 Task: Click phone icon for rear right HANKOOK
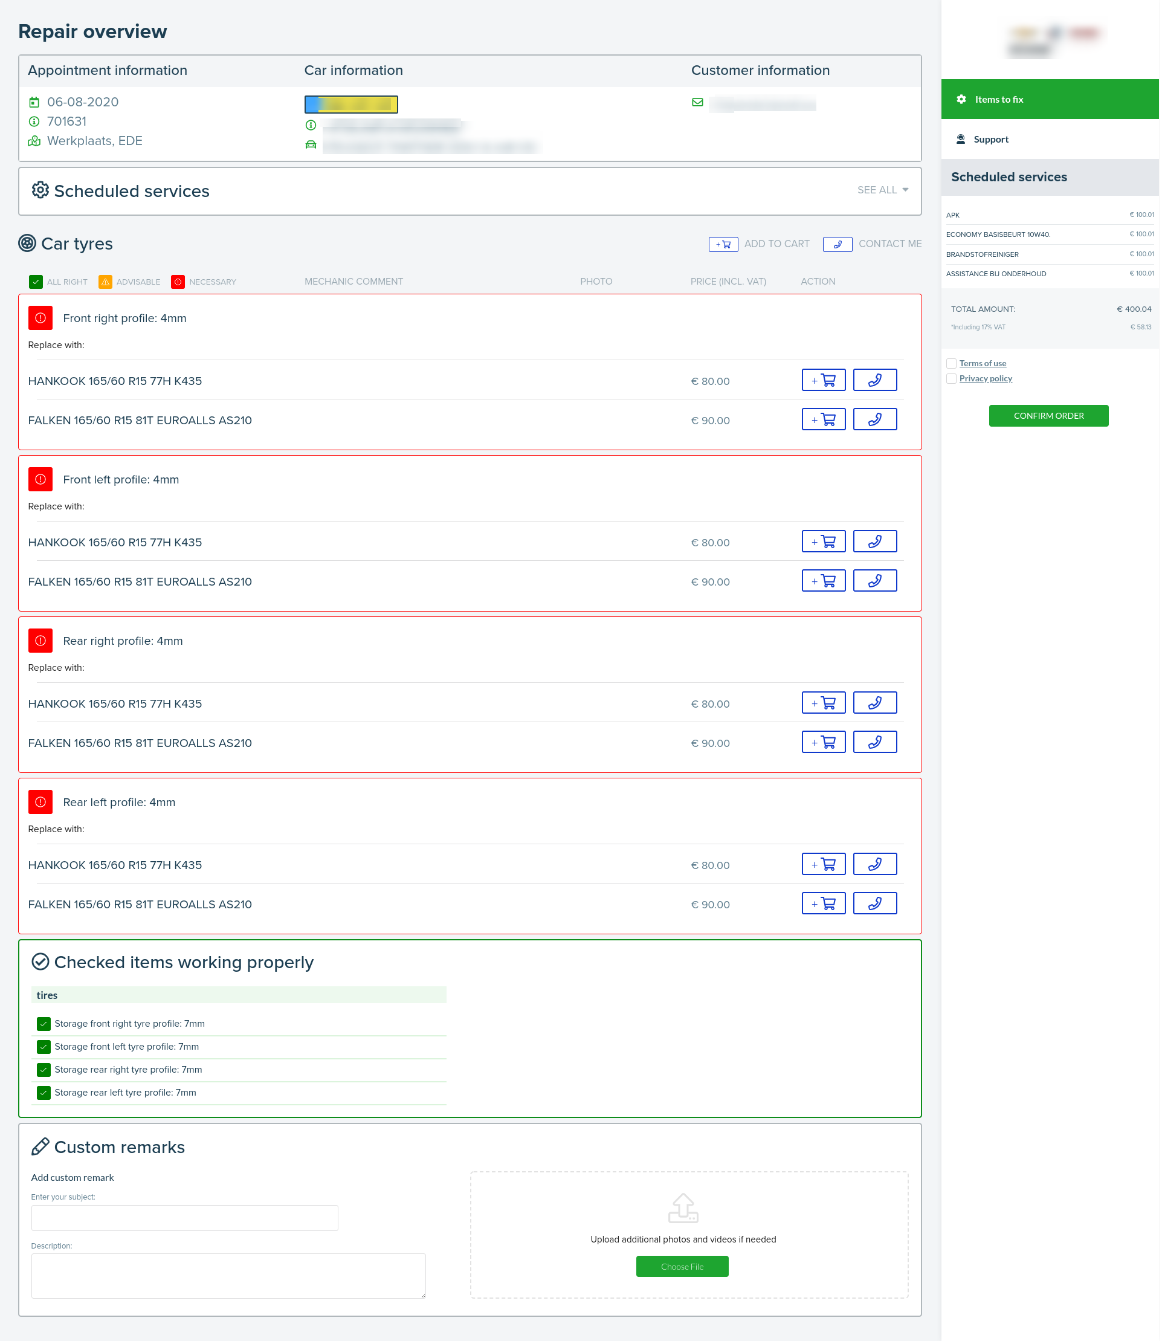click(875, 703)
